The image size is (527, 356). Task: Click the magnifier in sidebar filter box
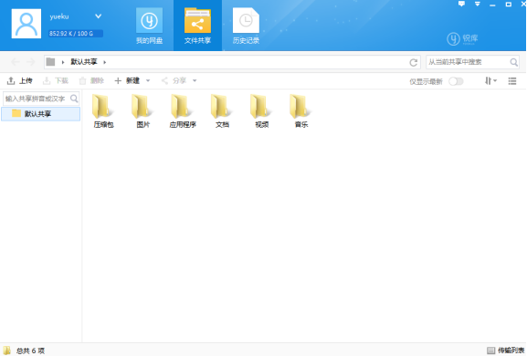coord(74,99)
